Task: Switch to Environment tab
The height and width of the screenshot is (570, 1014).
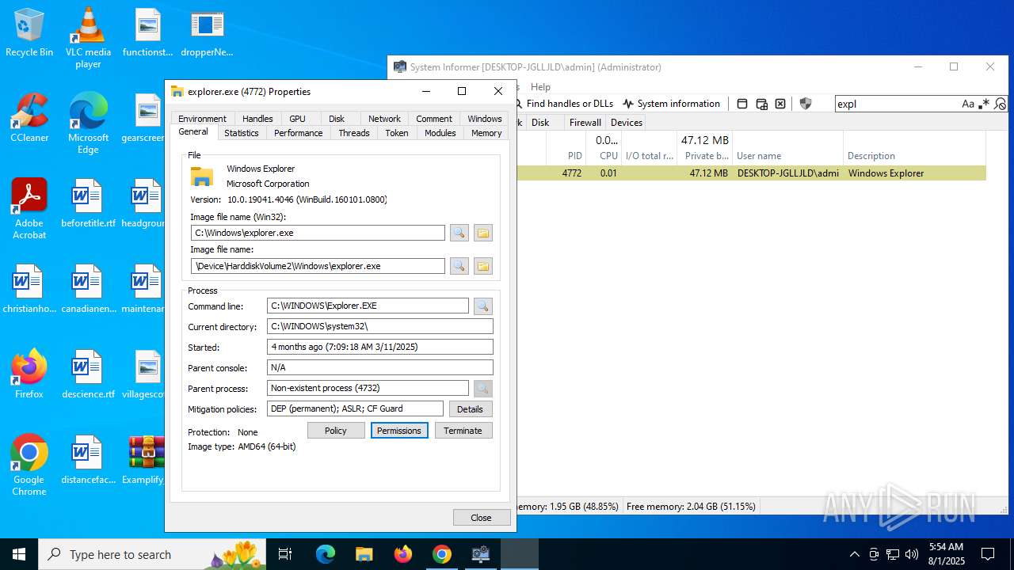Action: (x=202, y=119)
